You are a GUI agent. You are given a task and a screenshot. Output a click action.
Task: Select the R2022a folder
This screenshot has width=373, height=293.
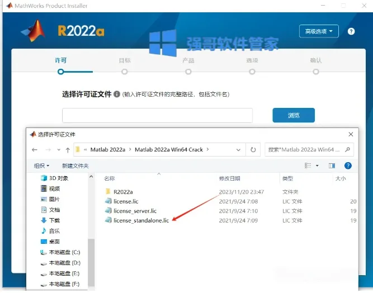[x=123, y=192]
